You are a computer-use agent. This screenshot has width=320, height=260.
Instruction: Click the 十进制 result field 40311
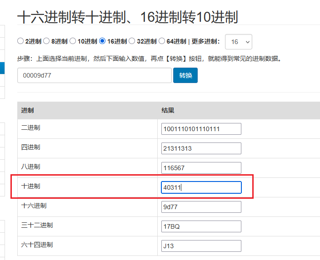pyautogui.click(x=201, y=187)
